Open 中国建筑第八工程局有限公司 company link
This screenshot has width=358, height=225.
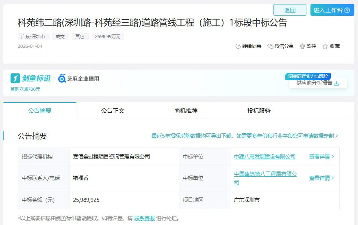pyautogui.click(x=265, y=178)
